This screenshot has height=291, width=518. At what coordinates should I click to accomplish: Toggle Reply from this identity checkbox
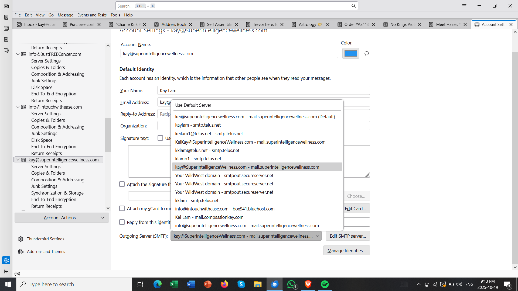pos(122,222)
